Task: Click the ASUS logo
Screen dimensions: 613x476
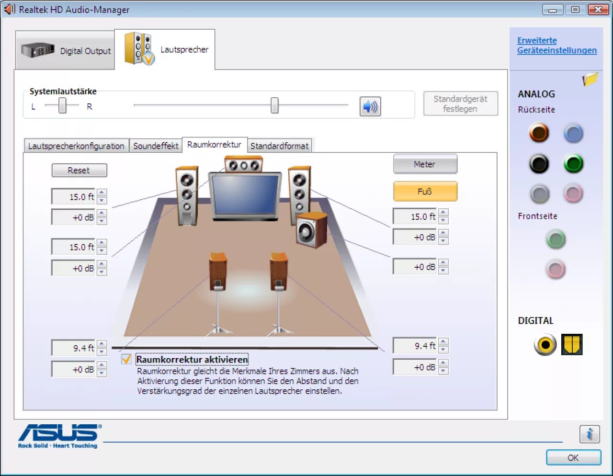Action: tap(59, 436)
